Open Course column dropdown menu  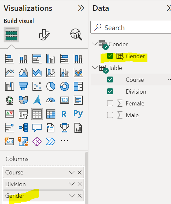[x=72, y=172]
